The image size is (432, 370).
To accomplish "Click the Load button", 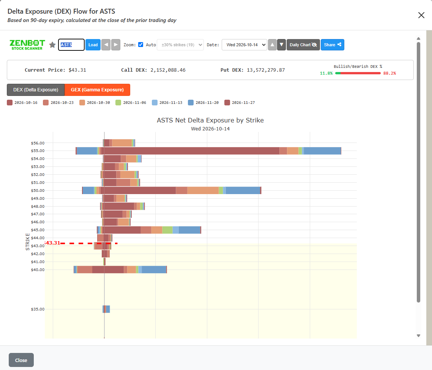I will click(93, 45).
